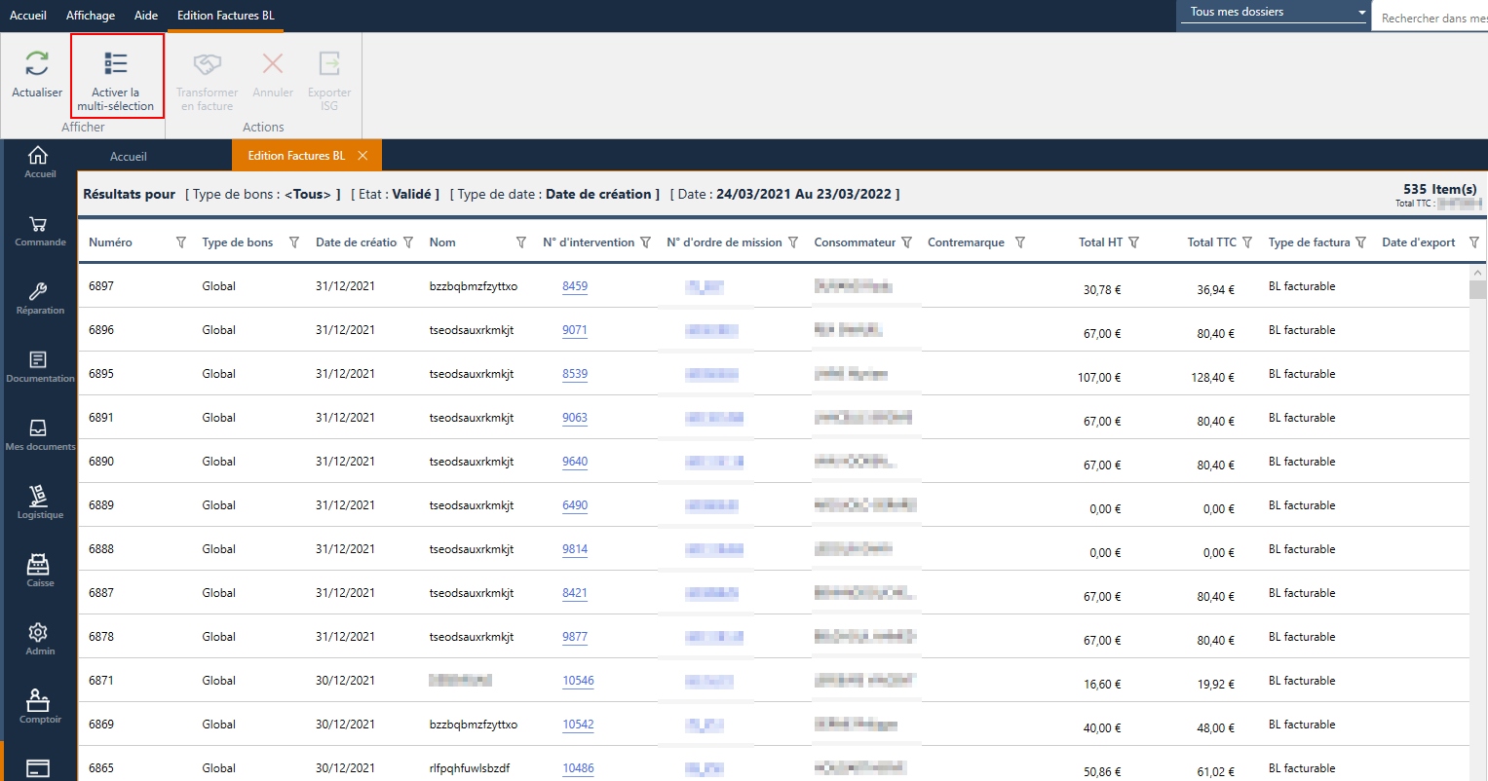The image size is (1488, 781).
Task: Click the 19,92 € total TTC cell
Action: tap(1216, 685)
